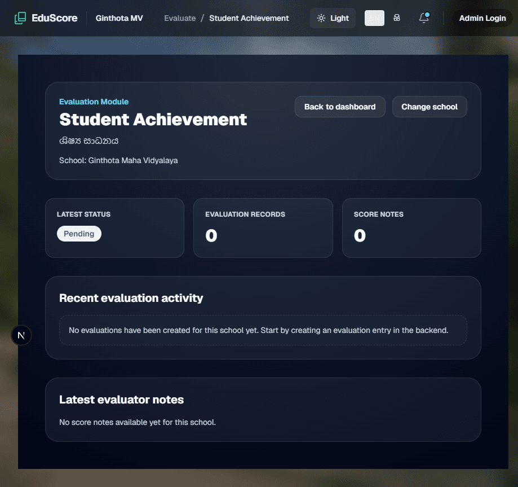
Task: Go to Evaluate in the breadcrumb
Action: (x=180, y=18)
